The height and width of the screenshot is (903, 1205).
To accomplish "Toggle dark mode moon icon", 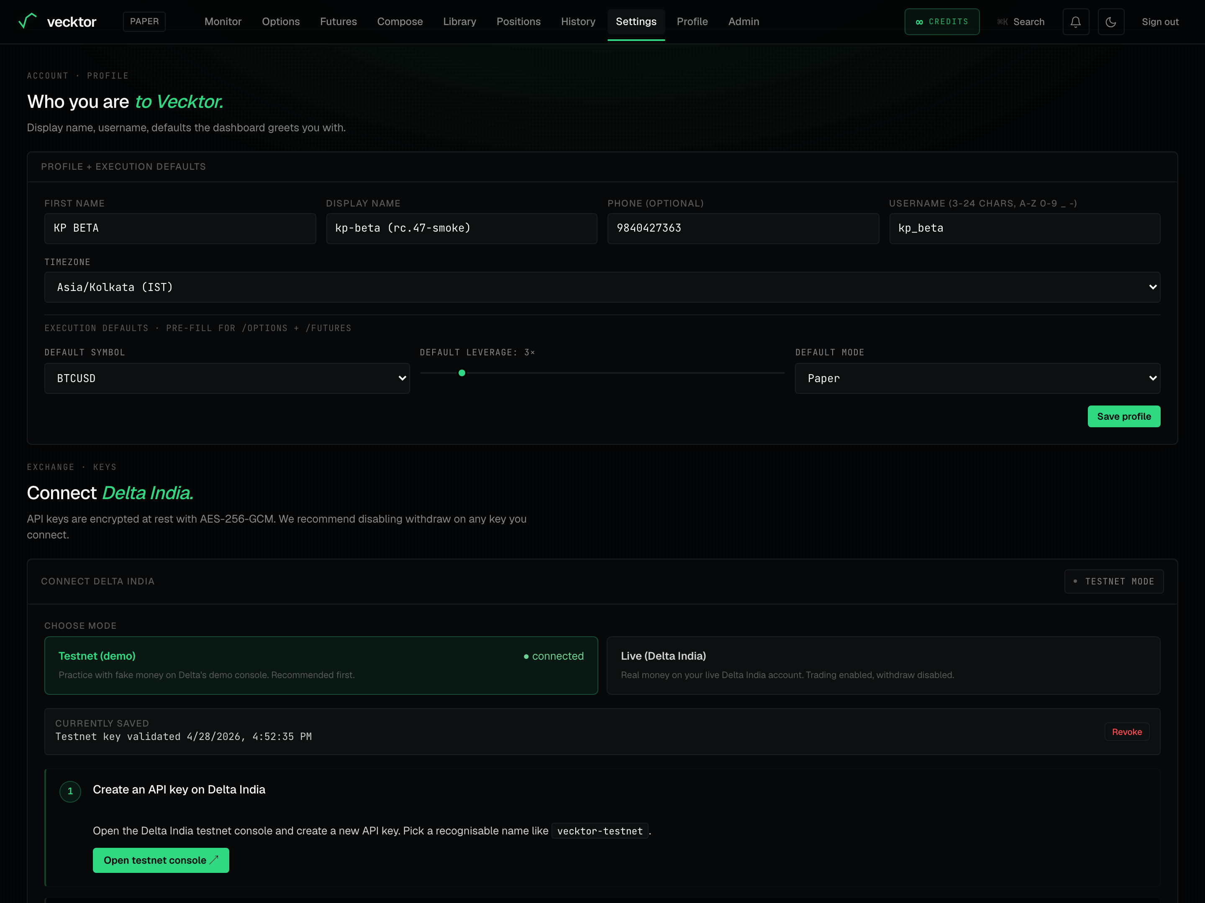I will click(1111, 22).
